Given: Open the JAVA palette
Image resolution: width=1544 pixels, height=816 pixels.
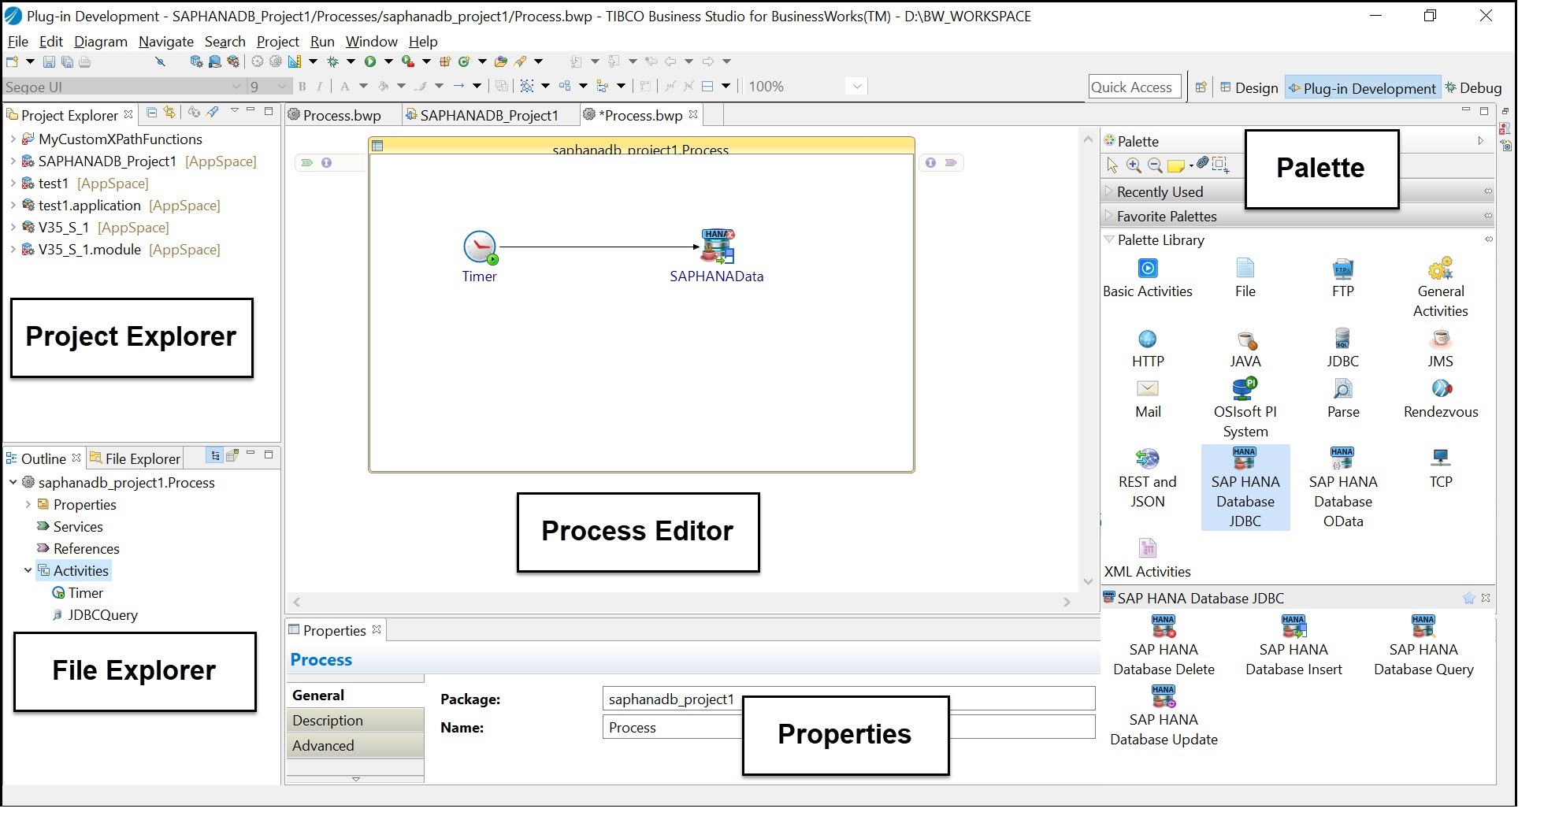Looking at the screenshot, I should (1245, 350).
